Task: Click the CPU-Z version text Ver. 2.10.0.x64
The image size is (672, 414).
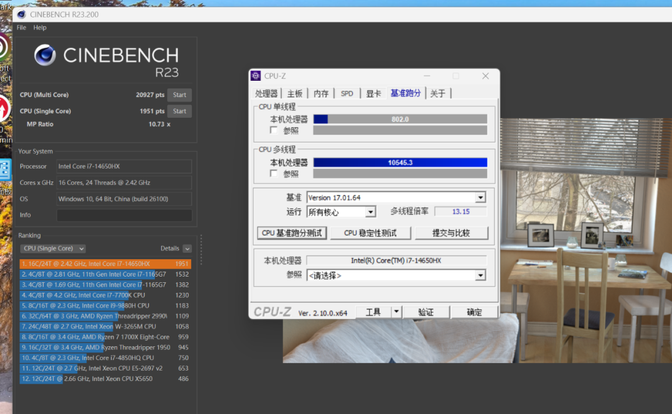Action: (323, 313)
